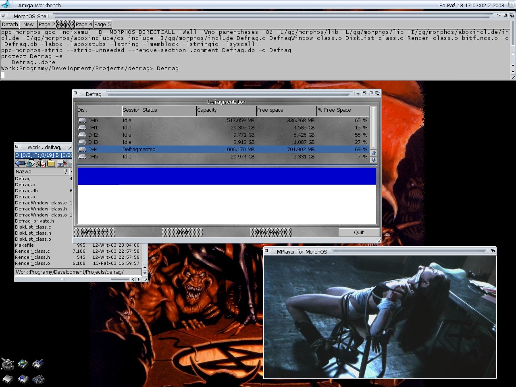Launch the globe browser dock icon

pos(23,364)
